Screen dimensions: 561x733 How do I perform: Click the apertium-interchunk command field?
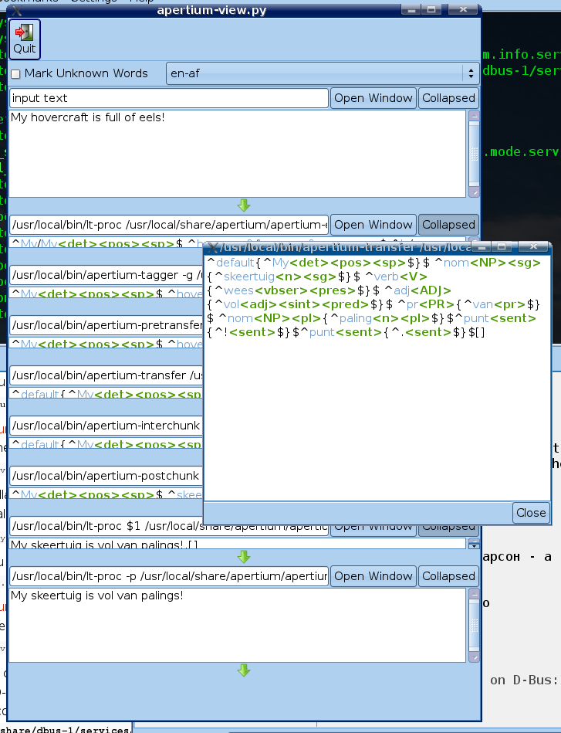coord(106,426)
